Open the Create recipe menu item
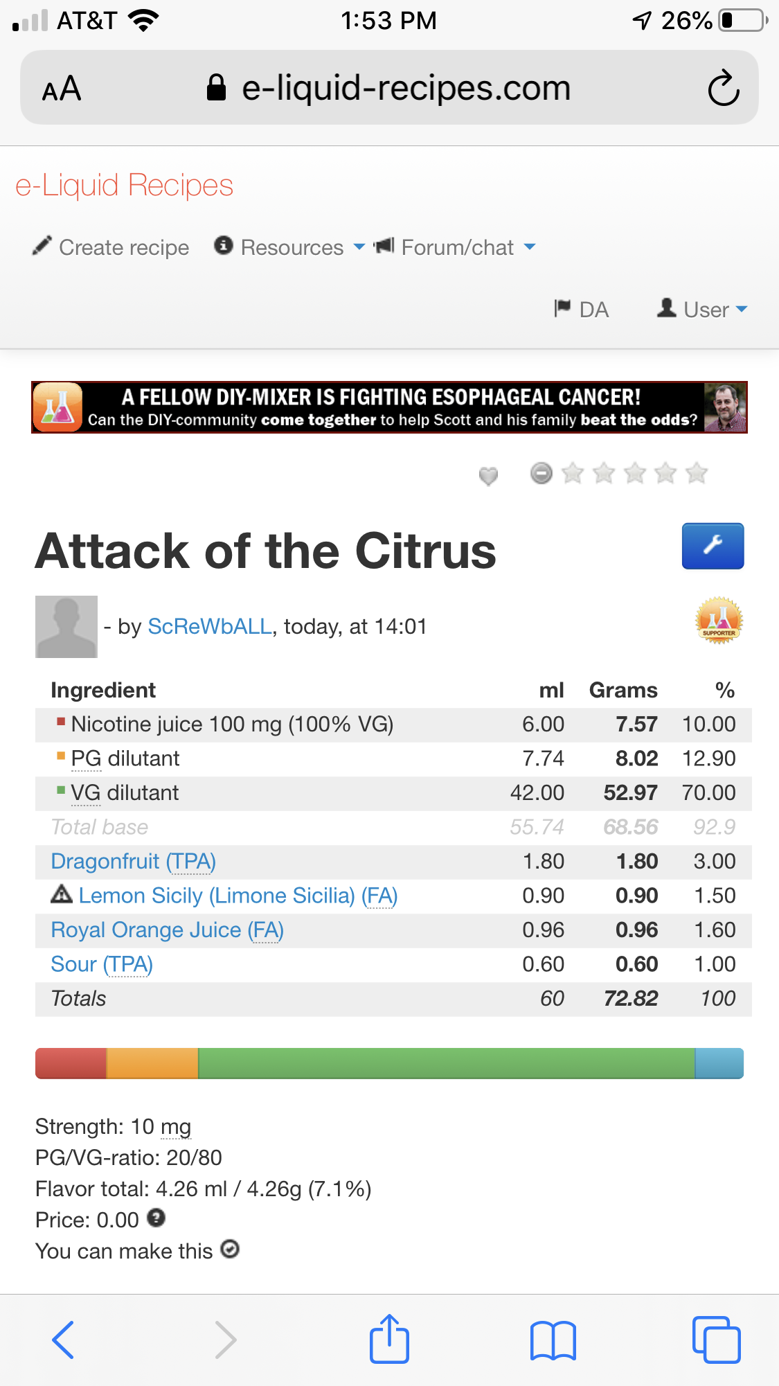 tap(111, 247)
